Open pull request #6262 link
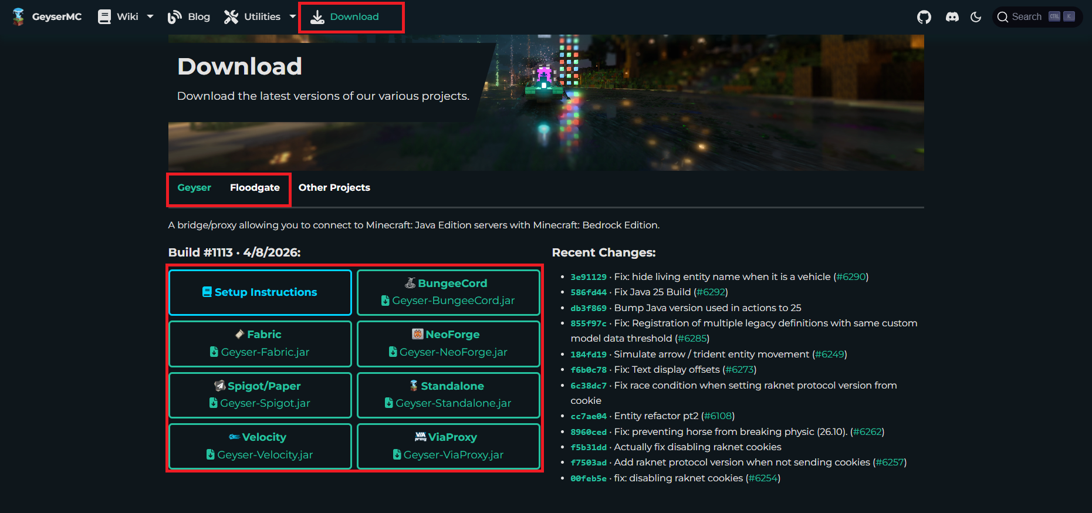 click(x=867, y=431)
